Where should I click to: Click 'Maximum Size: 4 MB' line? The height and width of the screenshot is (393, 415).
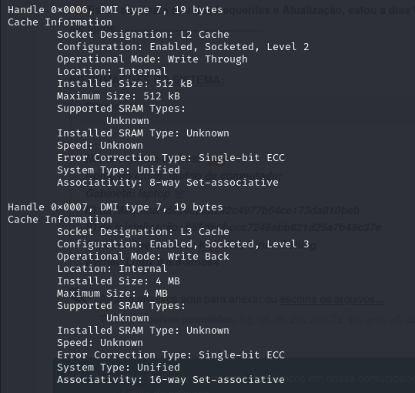click(112, 294)
